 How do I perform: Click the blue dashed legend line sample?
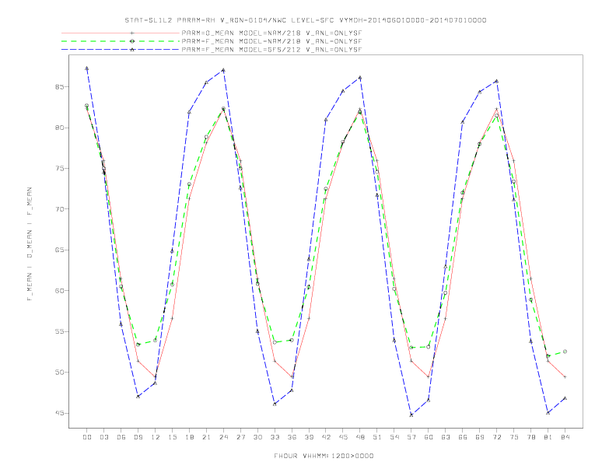tap(121, 50)
